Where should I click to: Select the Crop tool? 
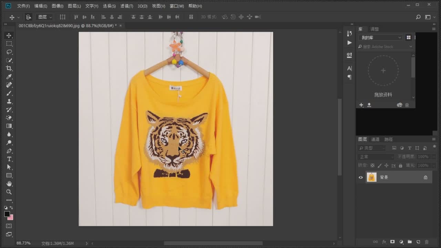coord(9,69)
